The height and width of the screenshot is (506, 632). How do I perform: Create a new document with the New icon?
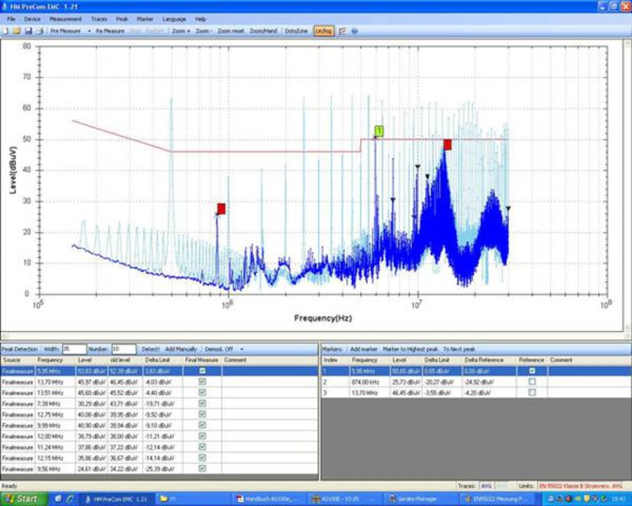pos(5,31)
